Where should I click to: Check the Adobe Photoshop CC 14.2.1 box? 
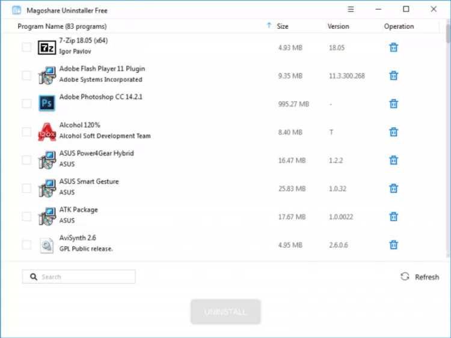tap(26, 103)
